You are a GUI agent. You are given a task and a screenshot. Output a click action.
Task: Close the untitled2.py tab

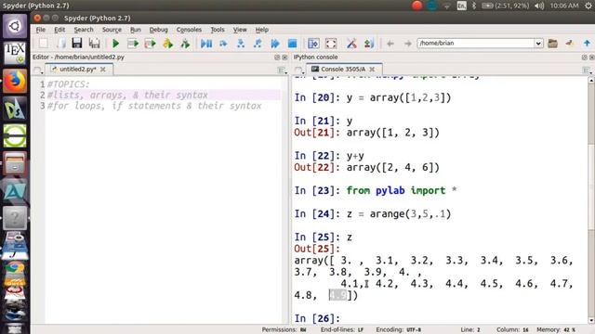(x=103, y=70)
